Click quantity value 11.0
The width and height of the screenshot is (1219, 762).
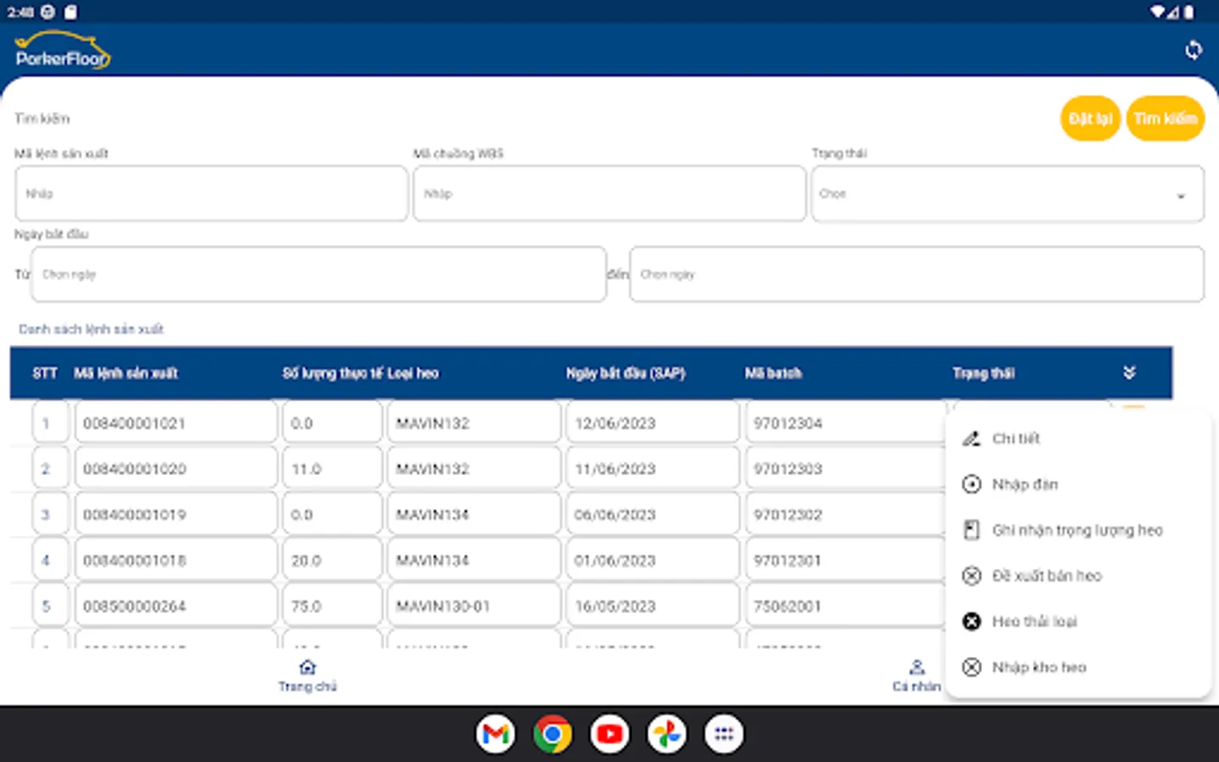(x=332, y=468)
